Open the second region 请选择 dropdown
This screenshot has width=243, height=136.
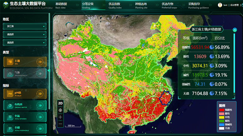click(25, 34)
